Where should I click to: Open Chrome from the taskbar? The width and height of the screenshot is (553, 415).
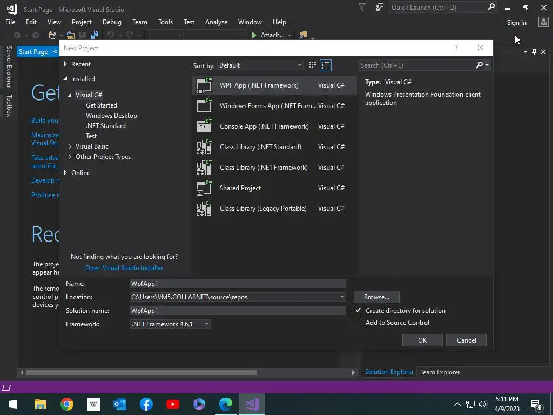pos(66,404)
